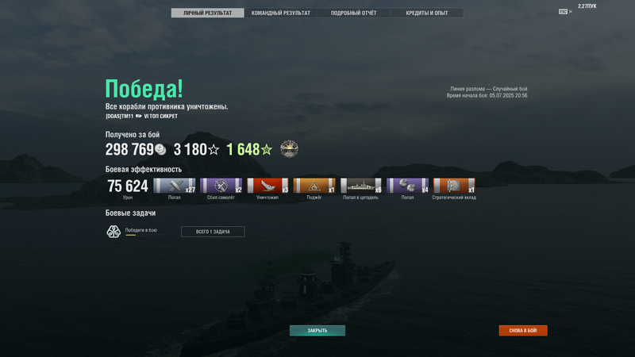The width and height of the screenshot is (635, 357).
Task: Click the combat mission emblem icon
Action: tap(114, 232)
